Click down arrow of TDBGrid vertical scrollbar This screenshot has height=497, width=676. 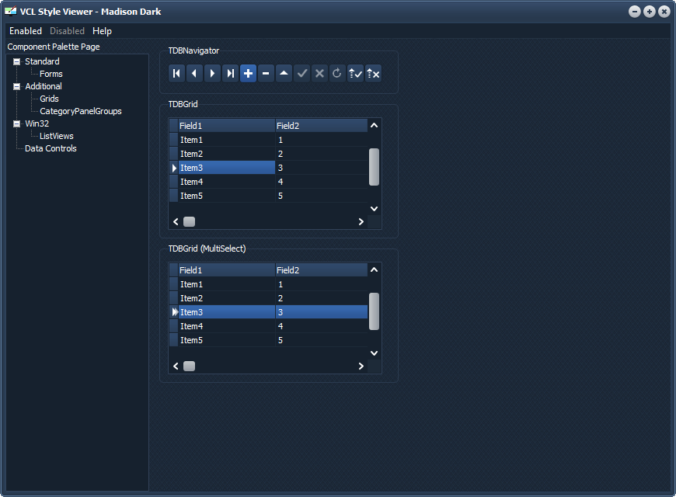[x=375, y=209]
